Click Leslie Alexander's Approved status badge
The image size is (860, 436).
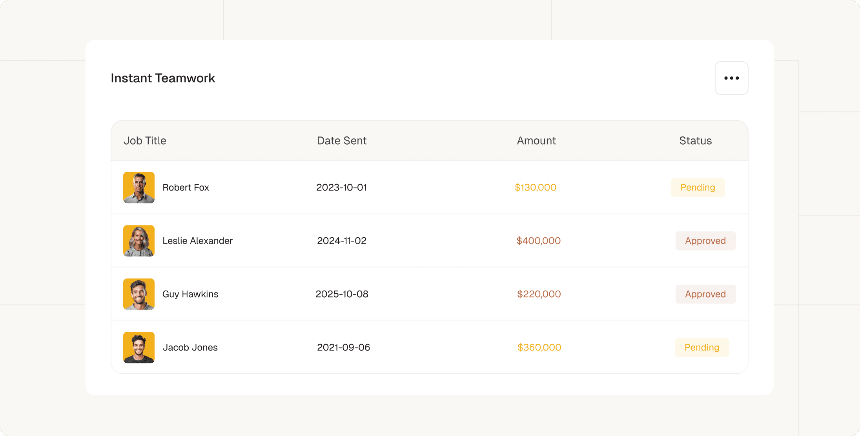[705, 241]
